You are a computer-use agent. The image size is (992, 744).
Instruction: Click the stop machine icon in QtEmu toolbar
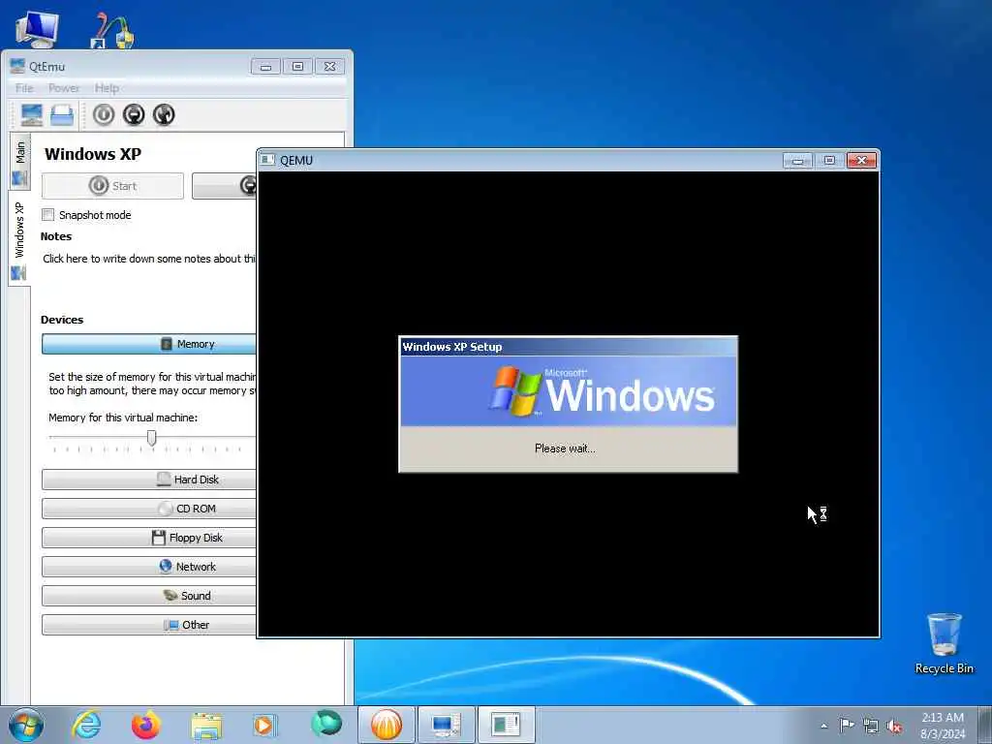134,114
